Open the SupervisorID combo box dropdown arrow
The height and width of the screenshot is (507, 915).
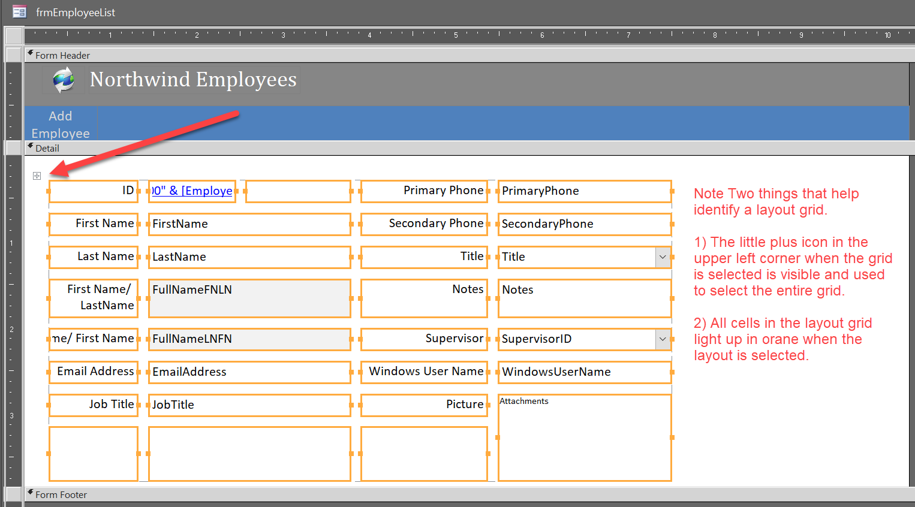[x=663, y=339]
